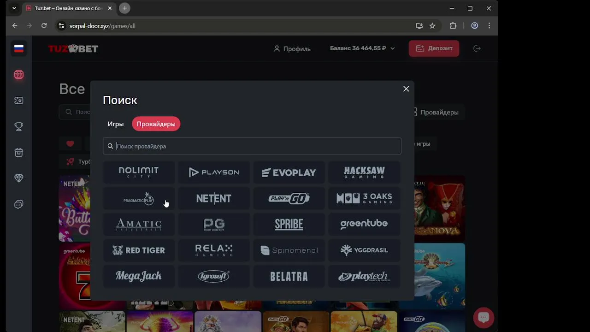This screenshot has width=590, height=332.
Task: Open the live casino sidebar icon
Action: (19, 101)
